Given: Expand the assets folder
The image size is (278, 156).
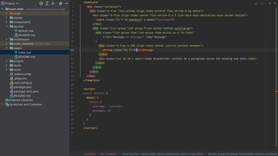Looking at the screenshot, I should 7,18.
